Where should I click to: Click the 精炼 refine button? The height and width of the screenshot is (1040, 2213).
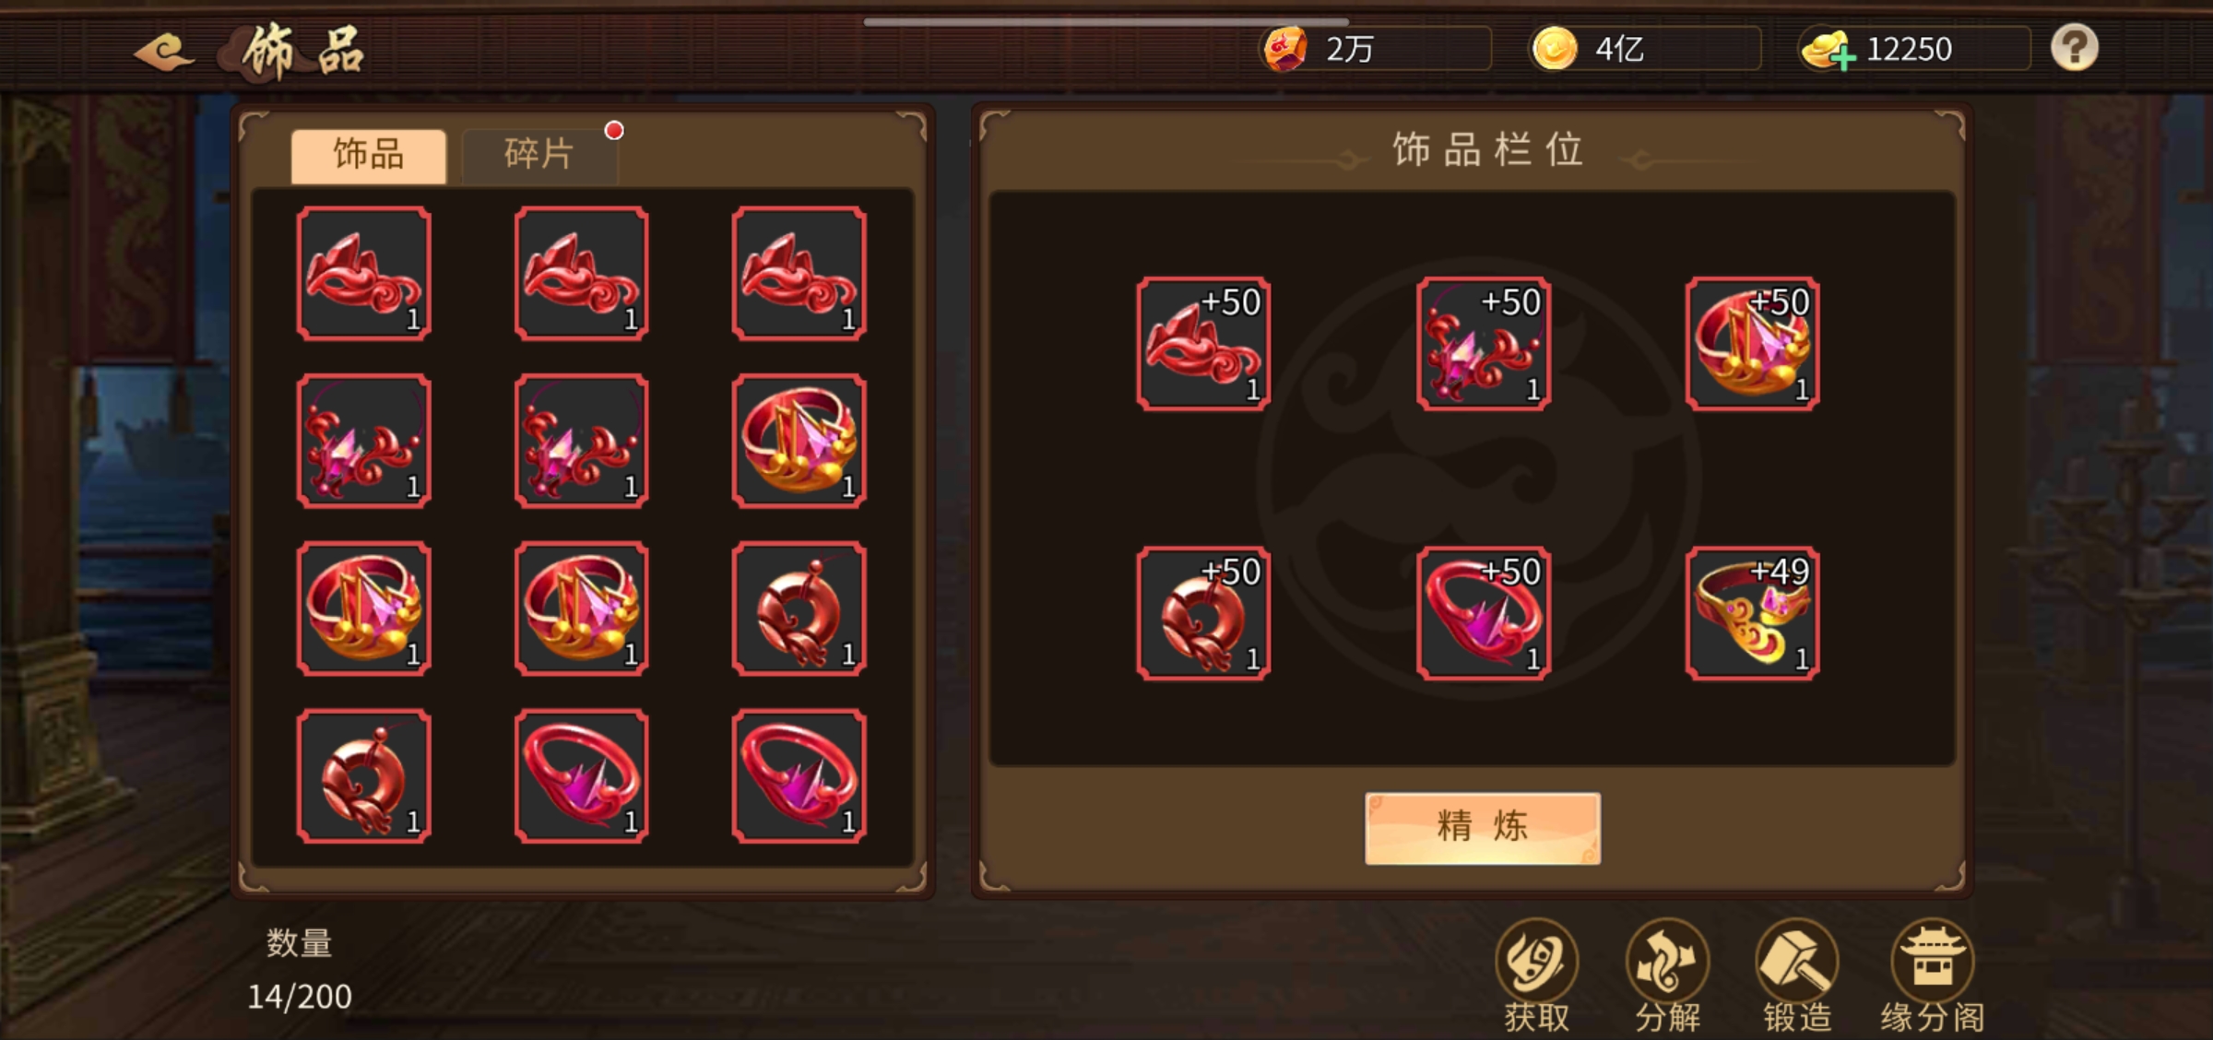point(1483,827)
